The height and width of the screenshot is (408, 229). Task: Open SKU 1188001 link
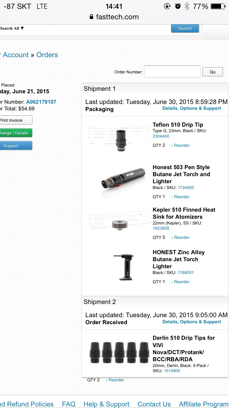pyautogui.click(x=186, y=273)
